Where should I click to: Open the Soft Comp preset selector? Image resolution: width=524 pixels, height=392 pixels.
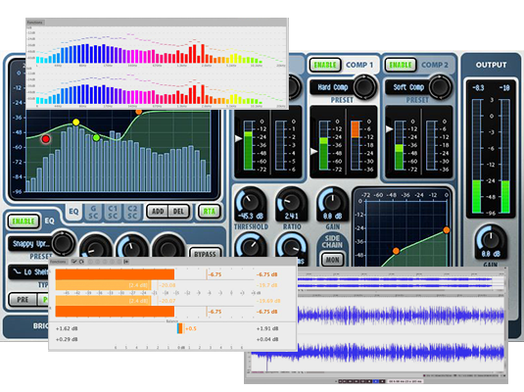pyautogui.click(x=408, y=87)
